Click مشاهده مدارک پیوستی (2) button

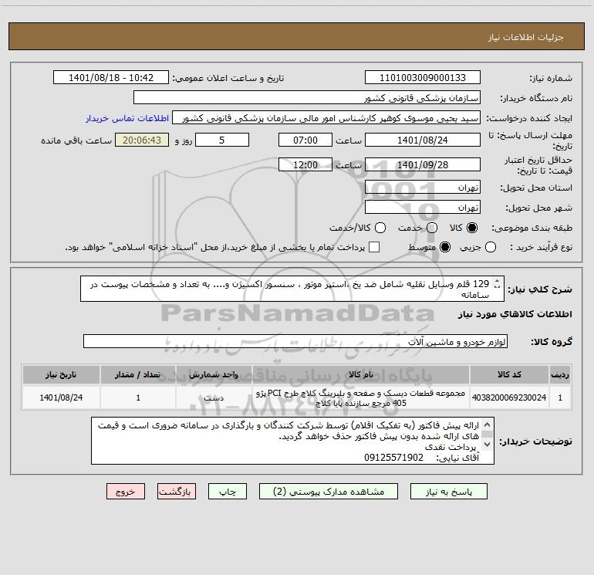click(329, 492)
